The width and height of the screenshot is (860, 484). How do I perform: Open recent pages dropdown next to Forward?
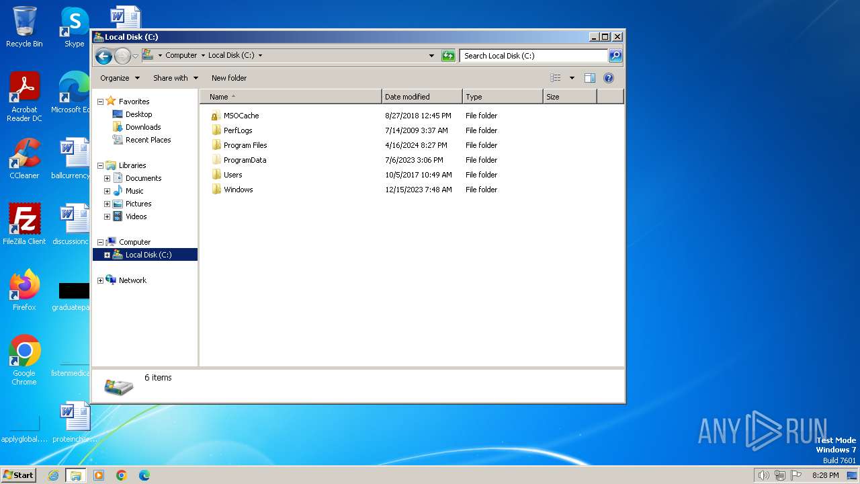pyautogui.click(x=135, y=56)
